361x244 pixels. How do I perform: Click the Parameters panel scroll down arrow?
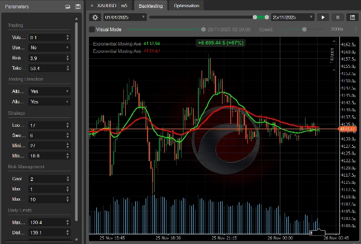pyautogui.click(x=76, y=240)
